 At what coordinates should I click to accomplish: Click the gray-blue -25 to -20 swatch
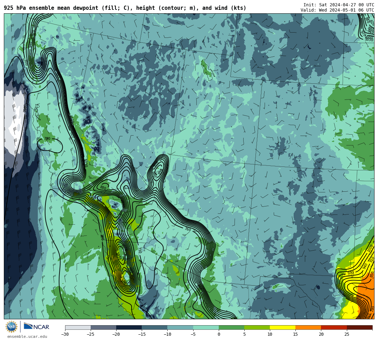103,327
